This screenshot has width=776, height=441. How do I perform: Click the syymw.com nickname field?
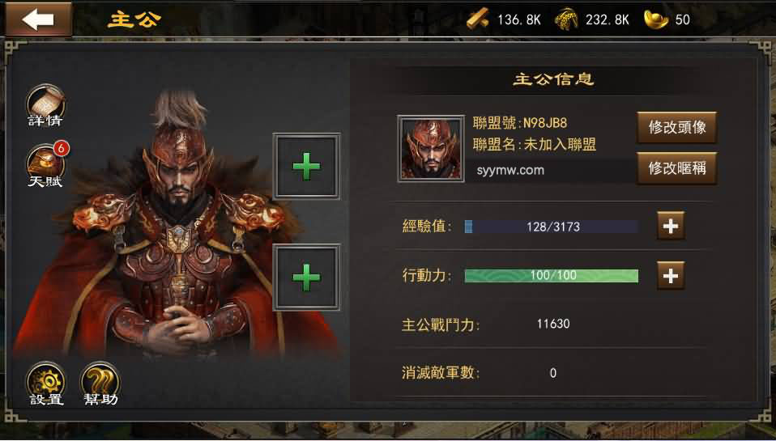(x=550, y=171)
